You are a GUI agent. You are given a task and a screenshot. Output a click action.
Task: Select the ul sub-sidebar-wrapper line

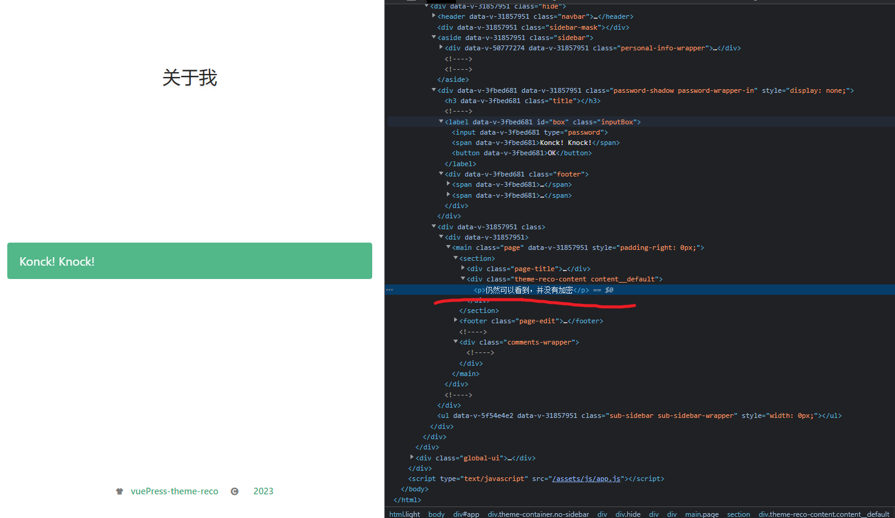pyautogui.click(x=639, y=415)
